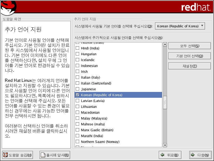This screenshot has height=161, width=214.
Task: Click the lifebuoy icon on help button
Action: click(x=6, y=155)
